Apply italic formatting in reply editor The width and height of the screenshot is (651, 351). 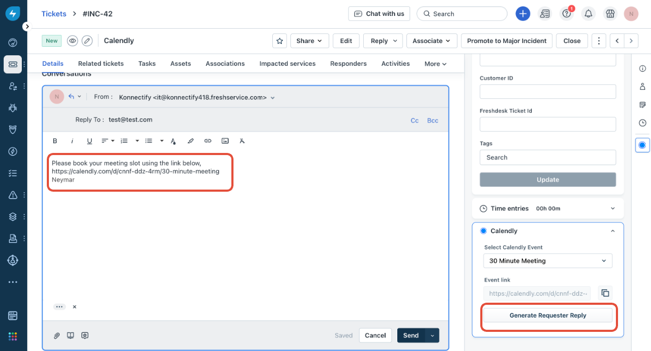pos(72,141)
